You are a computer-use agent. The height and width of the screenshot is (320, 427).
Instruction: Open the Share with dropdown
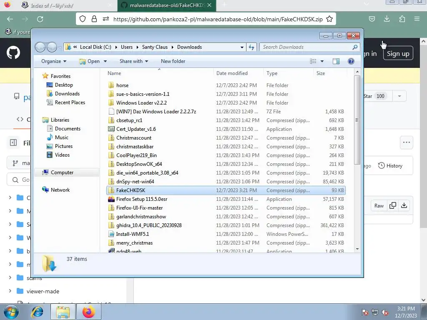click(134, 61)
